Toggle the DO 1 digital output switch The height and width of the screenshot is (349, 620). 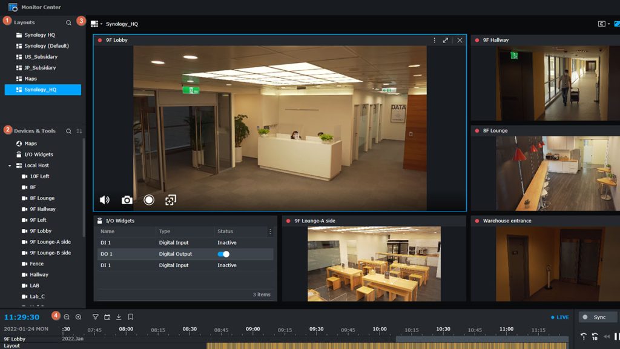tap(223, 254)
